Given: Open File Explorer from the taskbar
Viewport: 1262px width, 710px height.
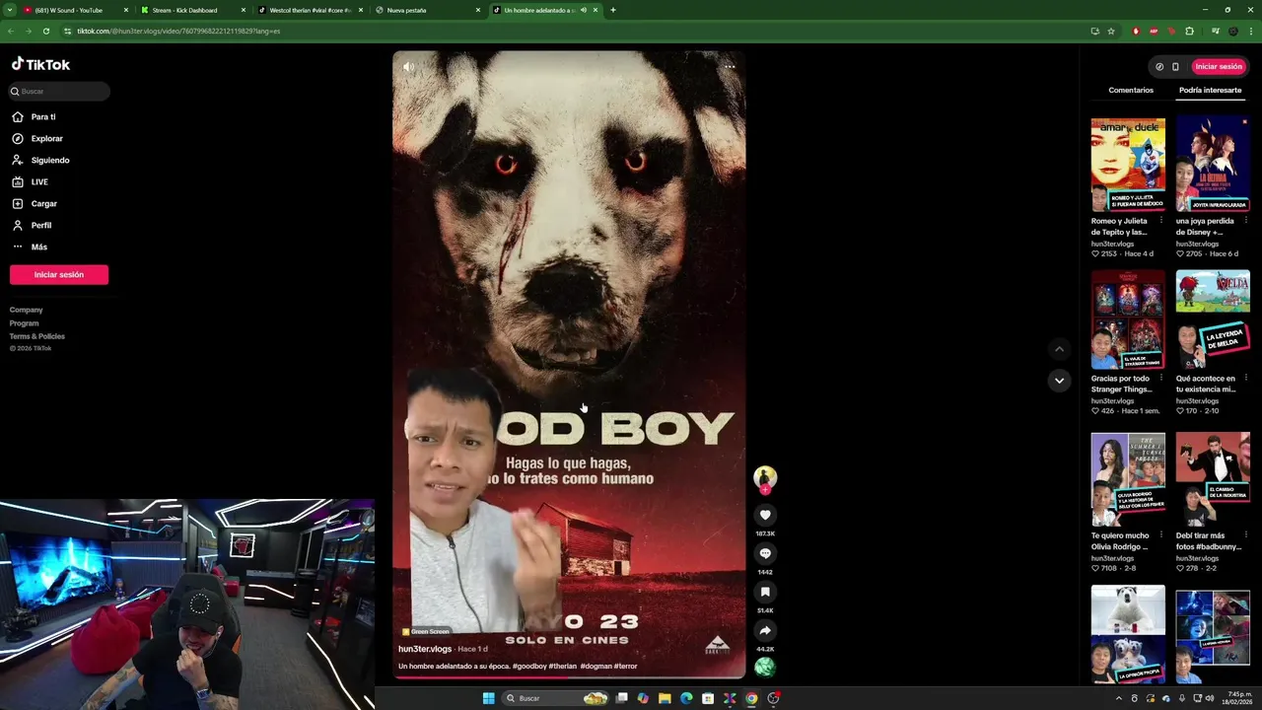Looking at the screenshot, I should click(x=665, y=698).
